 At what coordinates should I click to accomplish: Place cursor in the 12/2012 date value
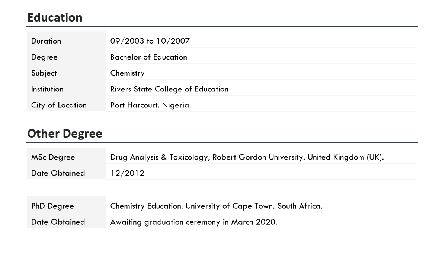pyautogui.click(x=127, y=173)
